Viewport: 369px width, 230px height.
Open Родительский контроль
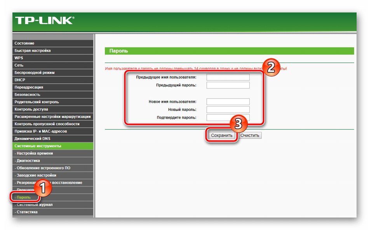[x=53, y=102]
